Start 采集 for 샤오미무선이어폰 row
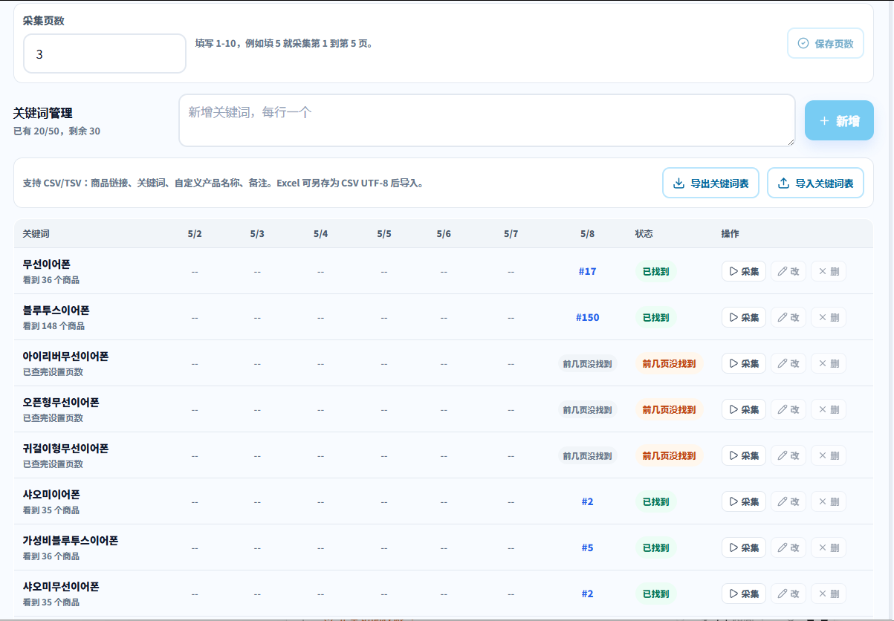The width and height of the screenshot is (894, 621). (x=744, y=594)
